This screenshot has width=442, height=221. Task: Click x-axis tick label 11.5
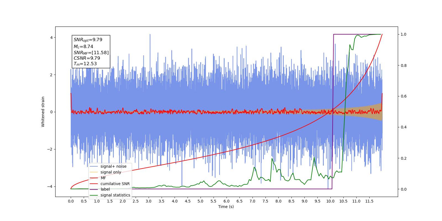click(369, 201)
